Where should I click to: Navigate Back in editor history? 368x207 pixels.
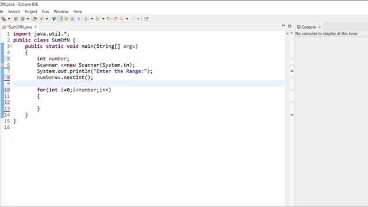click(121, 19)
